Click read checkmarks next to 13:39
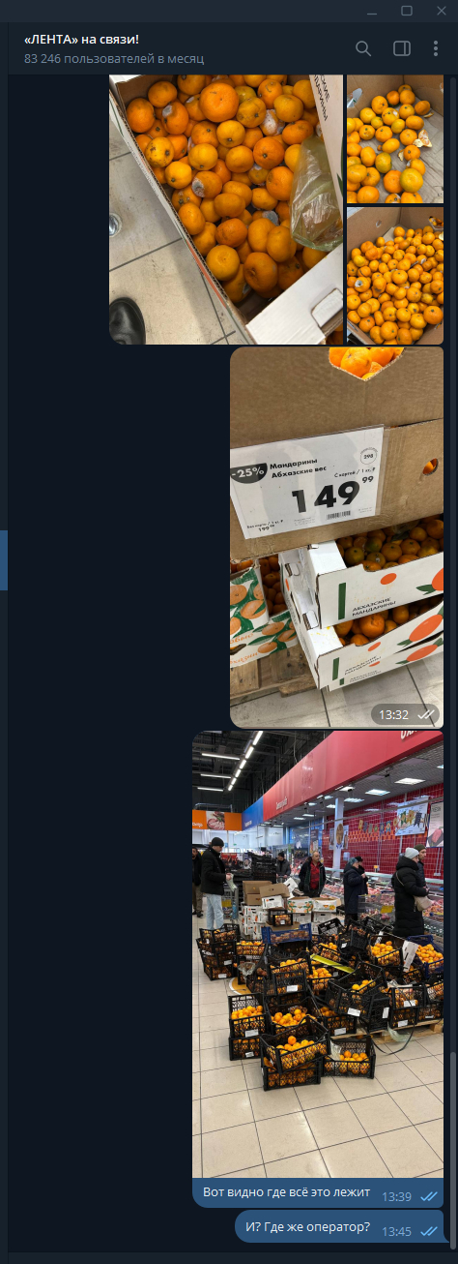Image resolution: width=458 pixels, height=1264 pixels. [429, 1196]
